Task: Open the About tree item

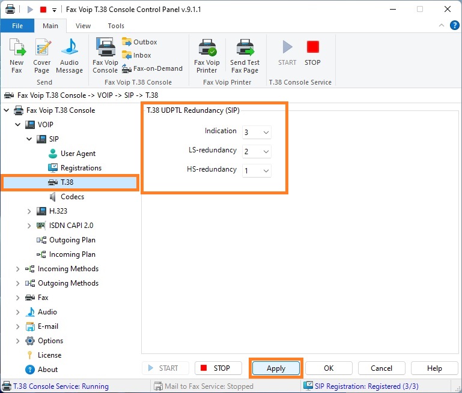Action: click(41, 370)
